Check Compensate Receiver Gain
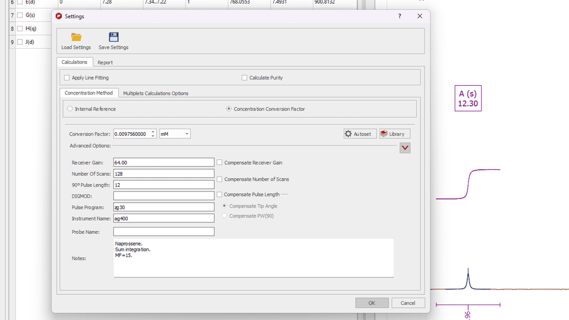This screenshot has height=320, width=569. (x=220, y=163)
